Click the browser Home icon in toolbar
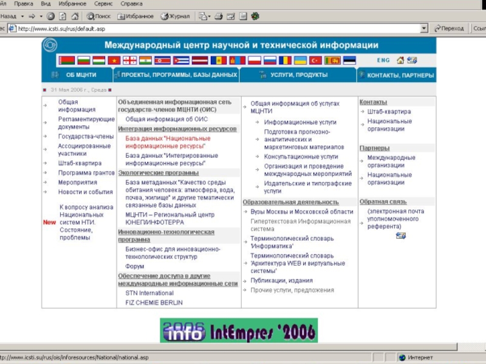486x364 pixels. point(75,16)
